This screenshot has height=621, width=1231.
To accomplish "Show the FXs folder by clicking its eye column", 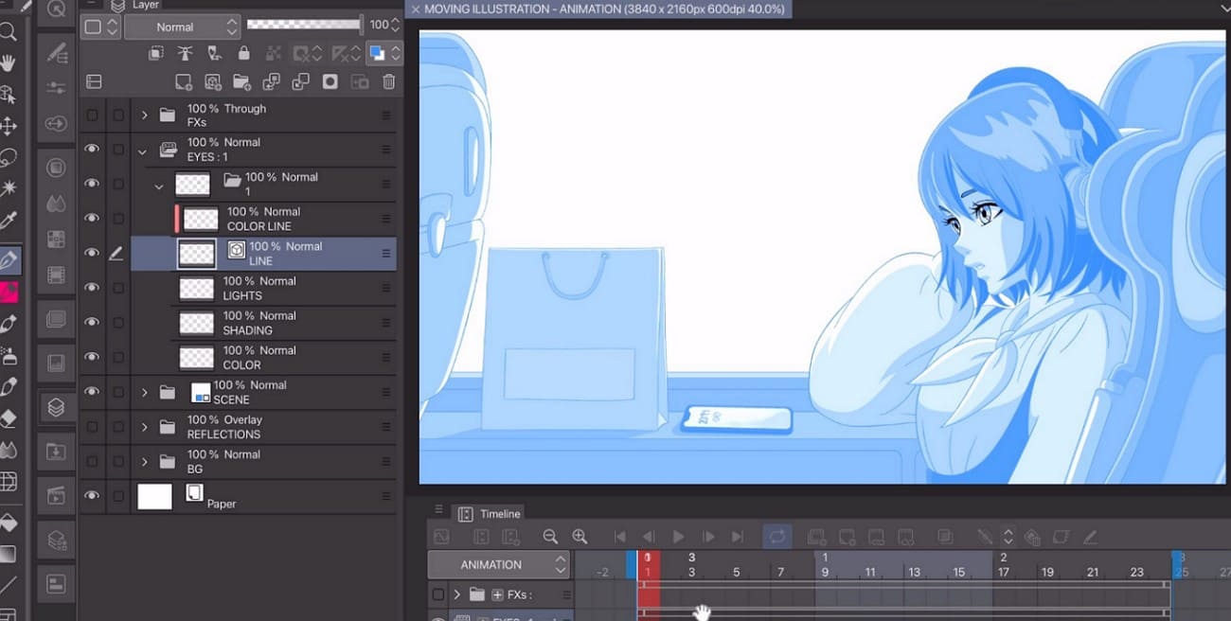I will pyautogui.click(x=90, y=115).
